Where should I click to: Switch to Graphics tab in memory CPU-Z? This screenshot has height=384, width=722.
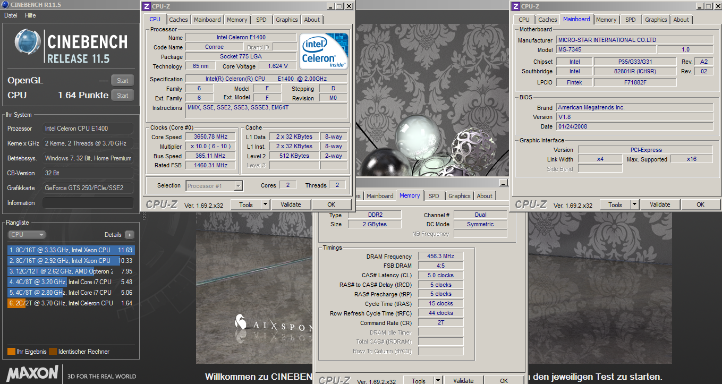[460, 196]
